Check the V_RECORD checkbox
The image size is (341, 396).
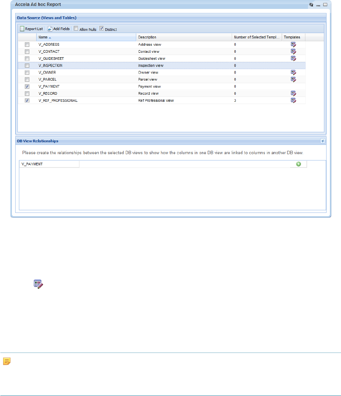pyautogui.click(x=27, y=94)
